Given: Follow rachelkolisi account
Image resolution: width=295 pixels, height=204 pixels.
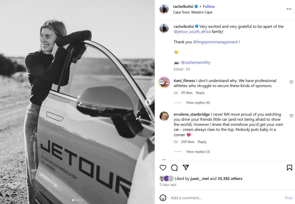Looking at the screenshot, I should (209, 7).
